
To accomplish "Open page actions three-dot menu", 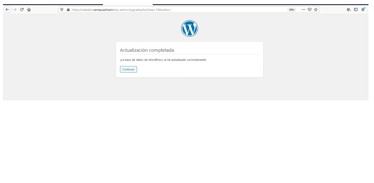I will [303, 10].
